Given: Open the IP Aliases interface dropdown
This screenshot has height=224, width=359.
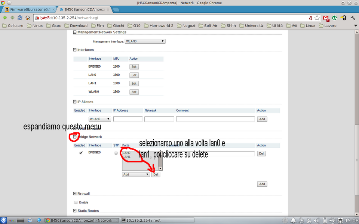Looking at the screenshot, I should (x=100, y=119).
